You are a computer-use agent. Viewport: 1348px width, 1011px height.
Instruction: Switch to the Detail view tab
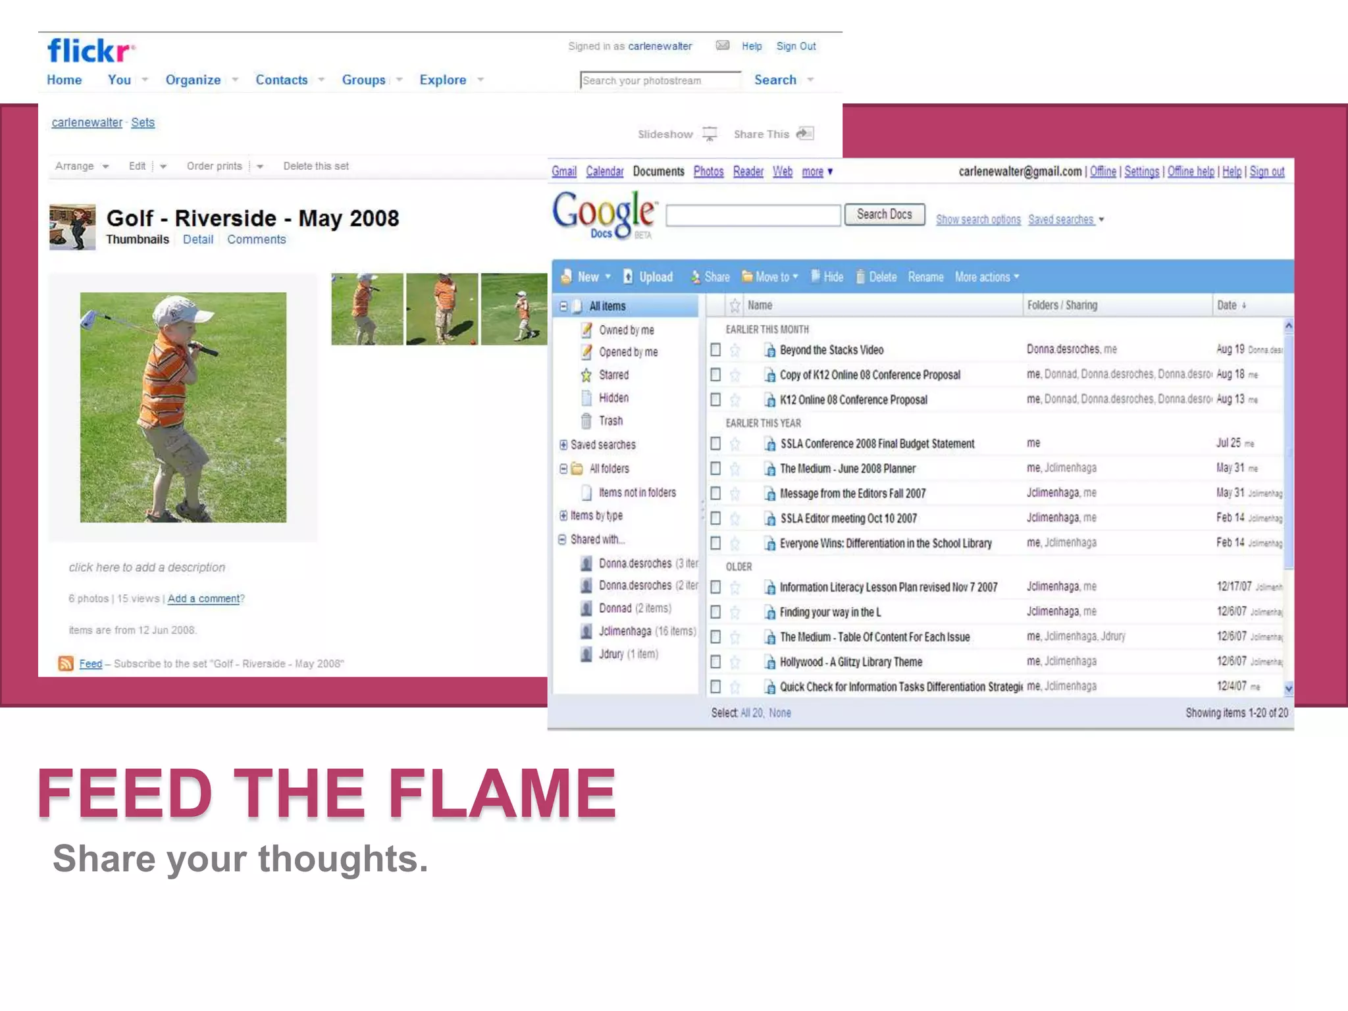tap(197, 240)
